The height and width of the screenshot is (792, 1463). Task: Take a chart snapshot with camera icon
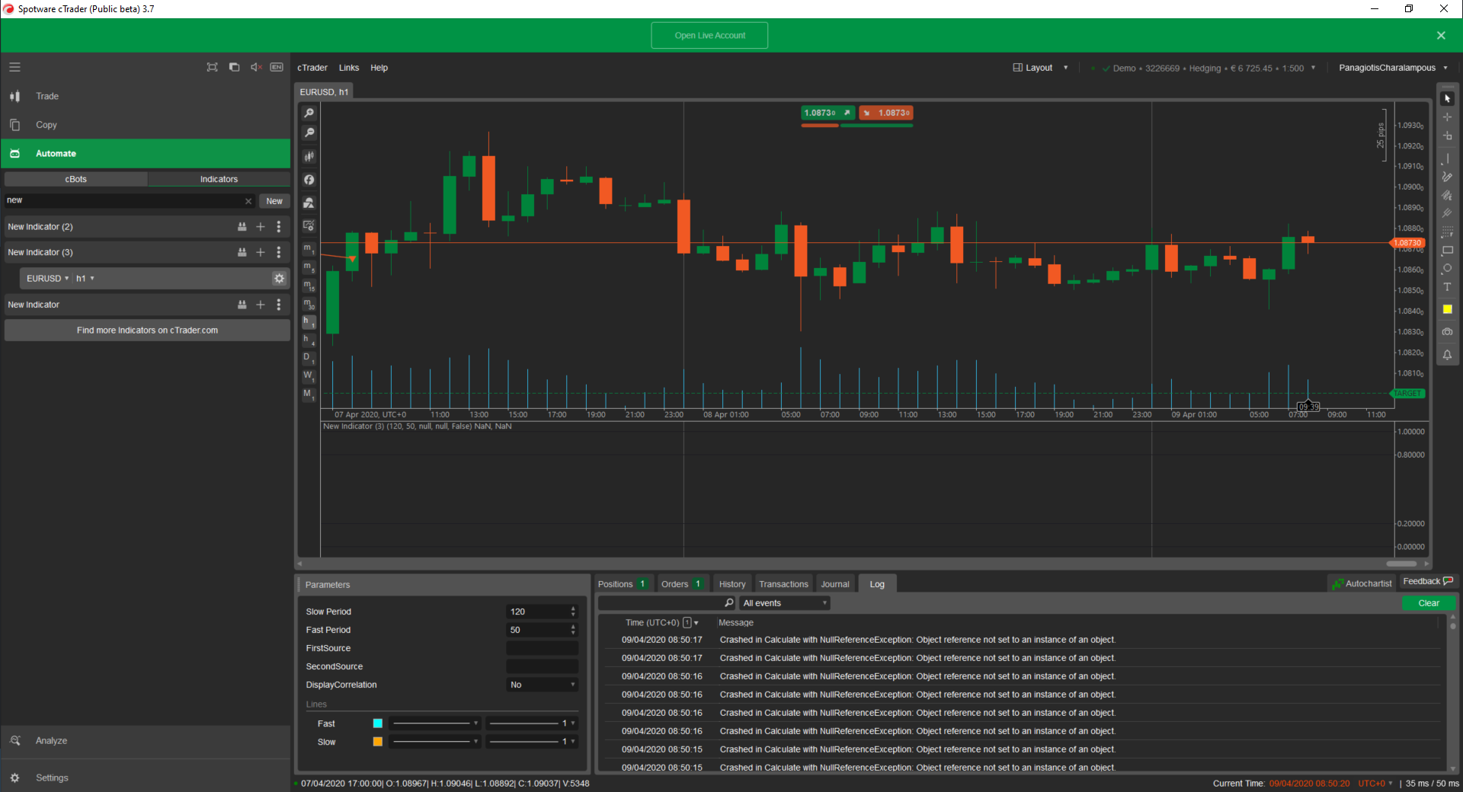click(1447, 332)
